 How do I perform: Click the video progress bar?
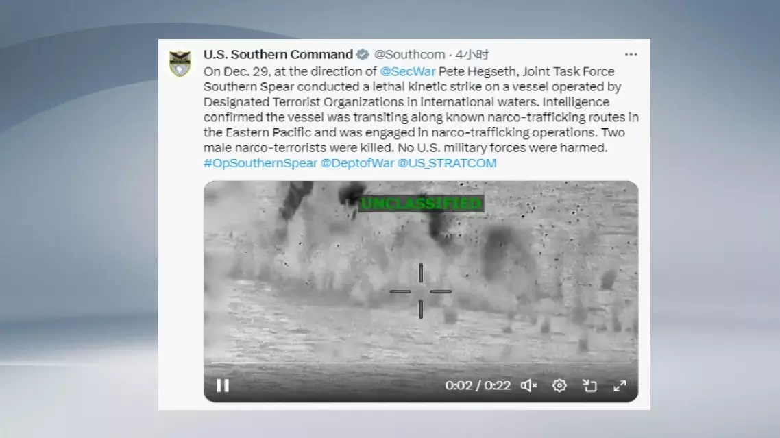tap(421, 363)
